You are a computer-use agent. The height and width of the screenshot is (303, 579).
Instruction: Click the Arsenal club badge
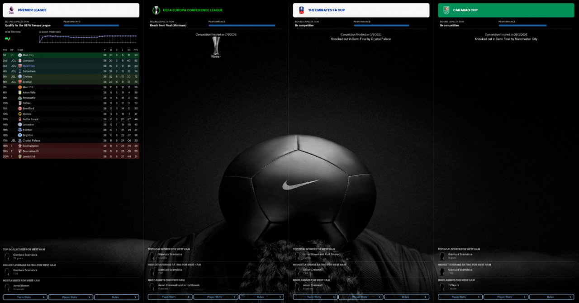(x=20, y=82)
